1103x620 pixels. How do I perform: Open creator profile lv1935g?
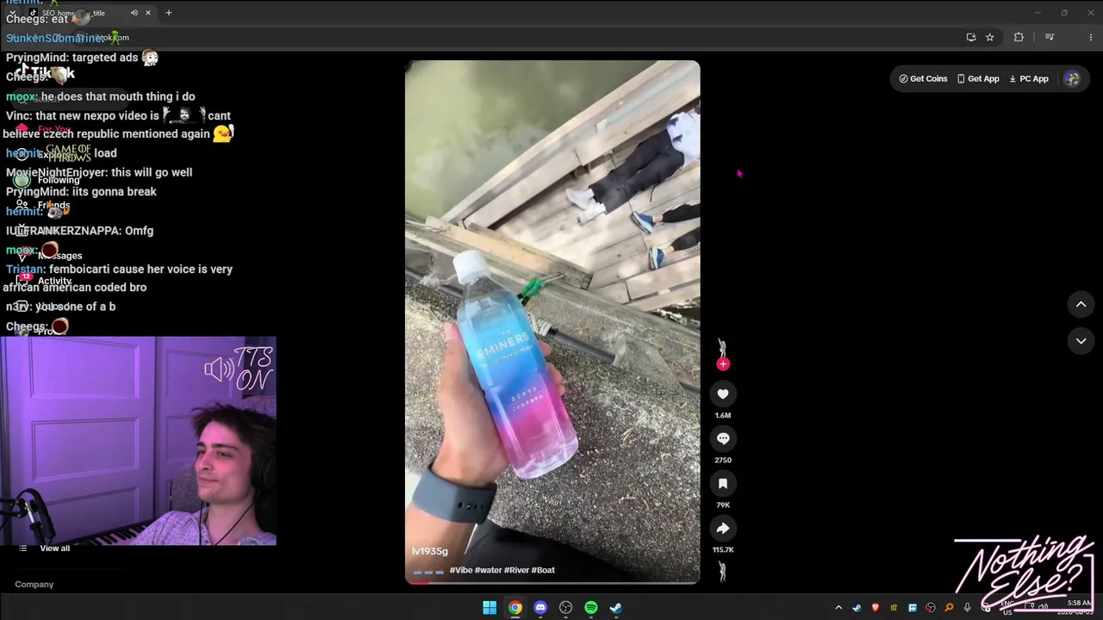pos(430,551)
